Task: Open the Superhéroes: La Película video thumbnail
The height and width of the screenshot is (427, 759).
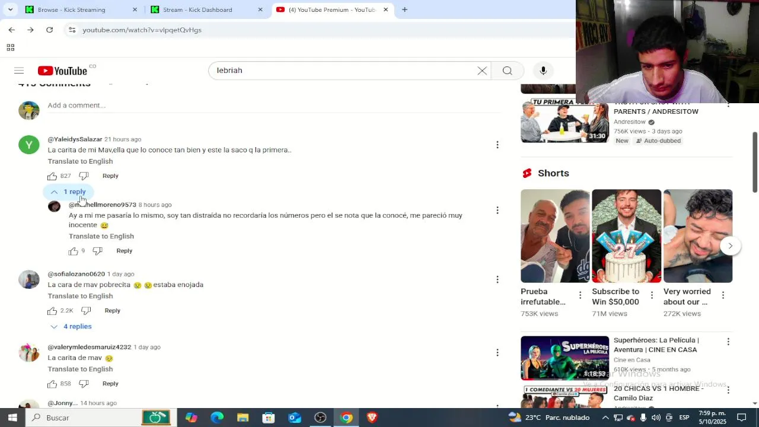Action: pos(565,358)
